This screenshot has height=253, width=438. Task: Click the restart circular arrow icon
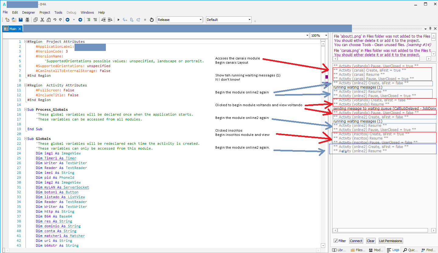152,20
